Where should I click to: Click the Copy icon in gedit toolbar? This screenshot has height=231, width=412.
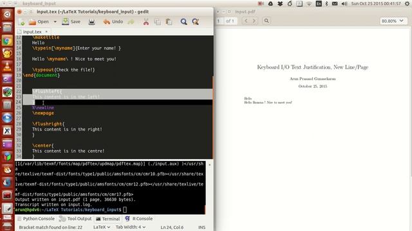157,22
